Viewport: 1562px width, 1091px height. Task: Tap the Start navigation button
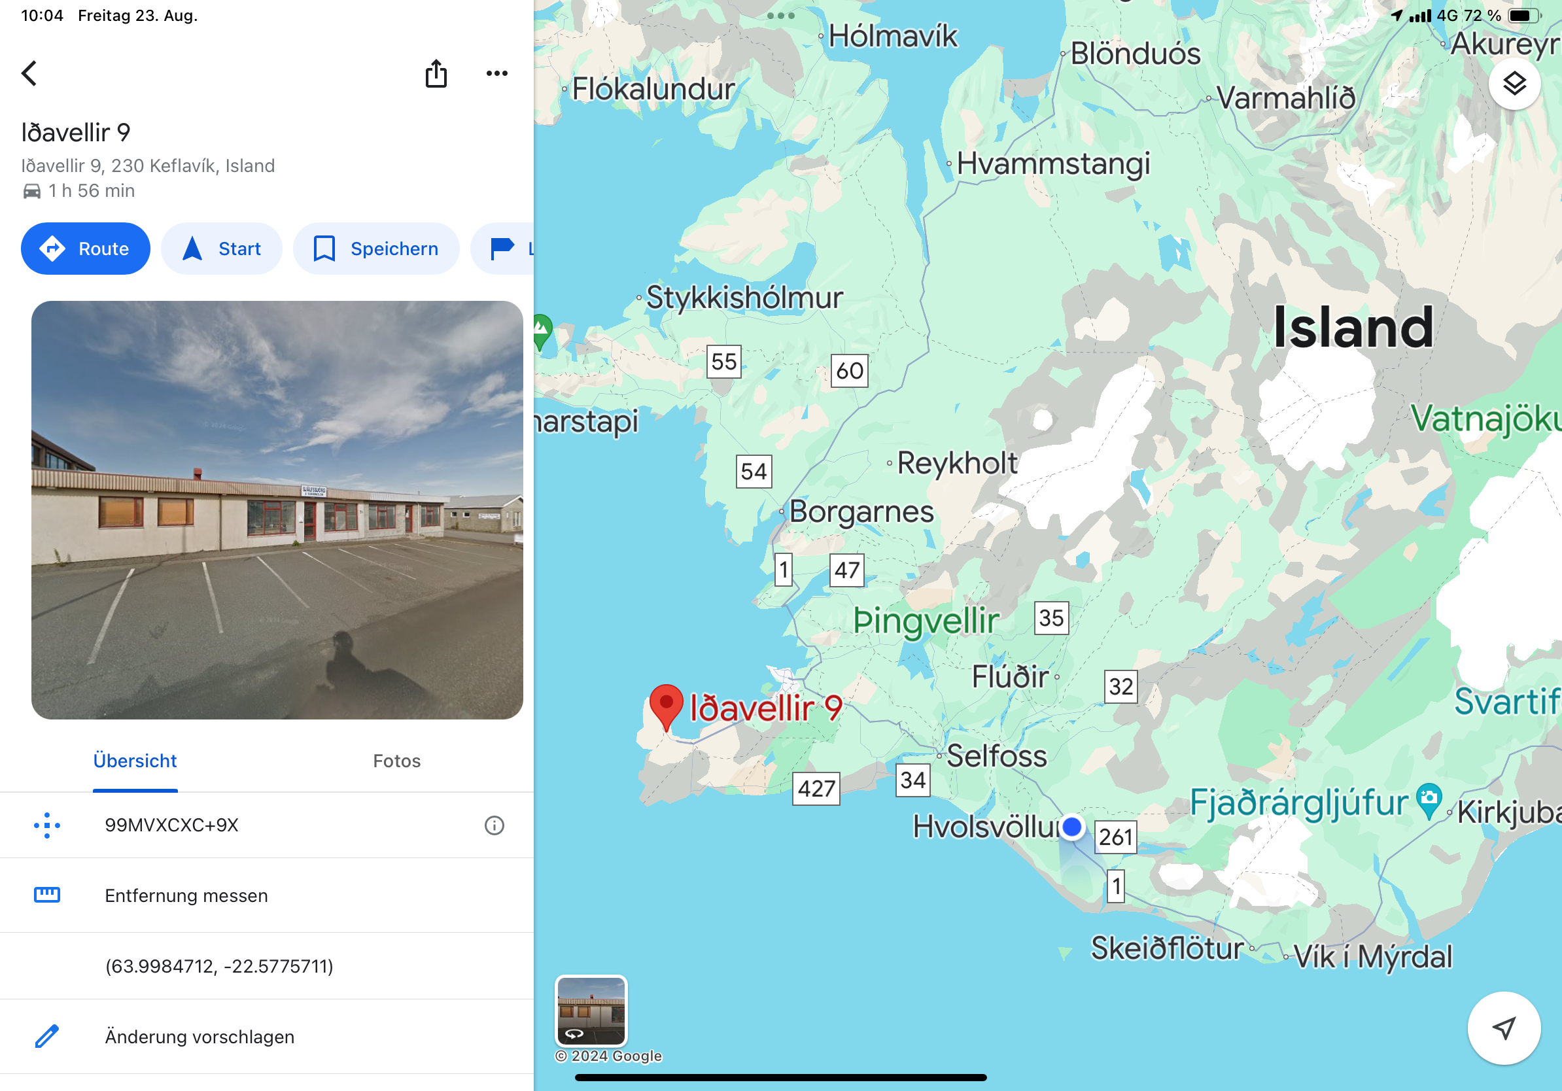coord(222,249)
